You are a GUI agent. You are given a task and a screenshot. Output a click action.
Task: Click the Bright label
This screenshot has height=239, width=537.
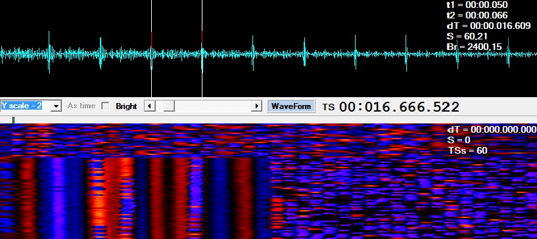tap(126, 106)
